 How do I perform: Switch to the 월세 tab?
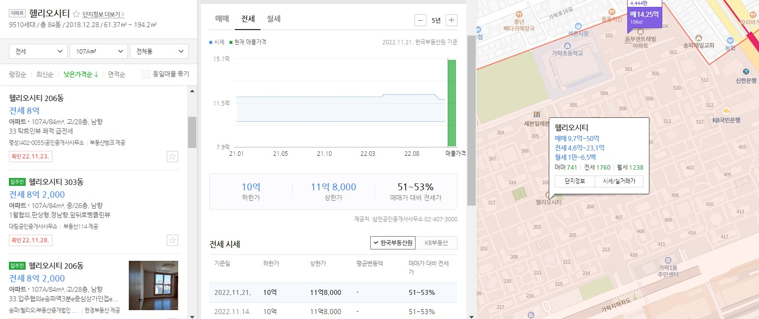pos(274,19)
